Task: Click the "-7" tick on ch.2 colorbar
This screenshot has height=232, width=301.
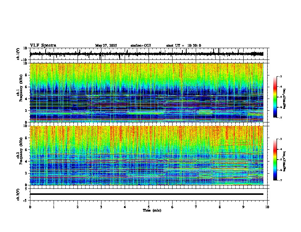Action: coord(280,180)
